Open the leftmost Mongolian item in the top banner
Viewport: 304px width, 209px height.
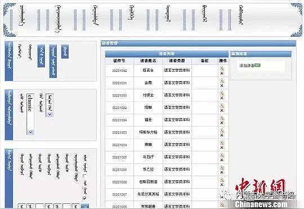[x=22, y=16]
